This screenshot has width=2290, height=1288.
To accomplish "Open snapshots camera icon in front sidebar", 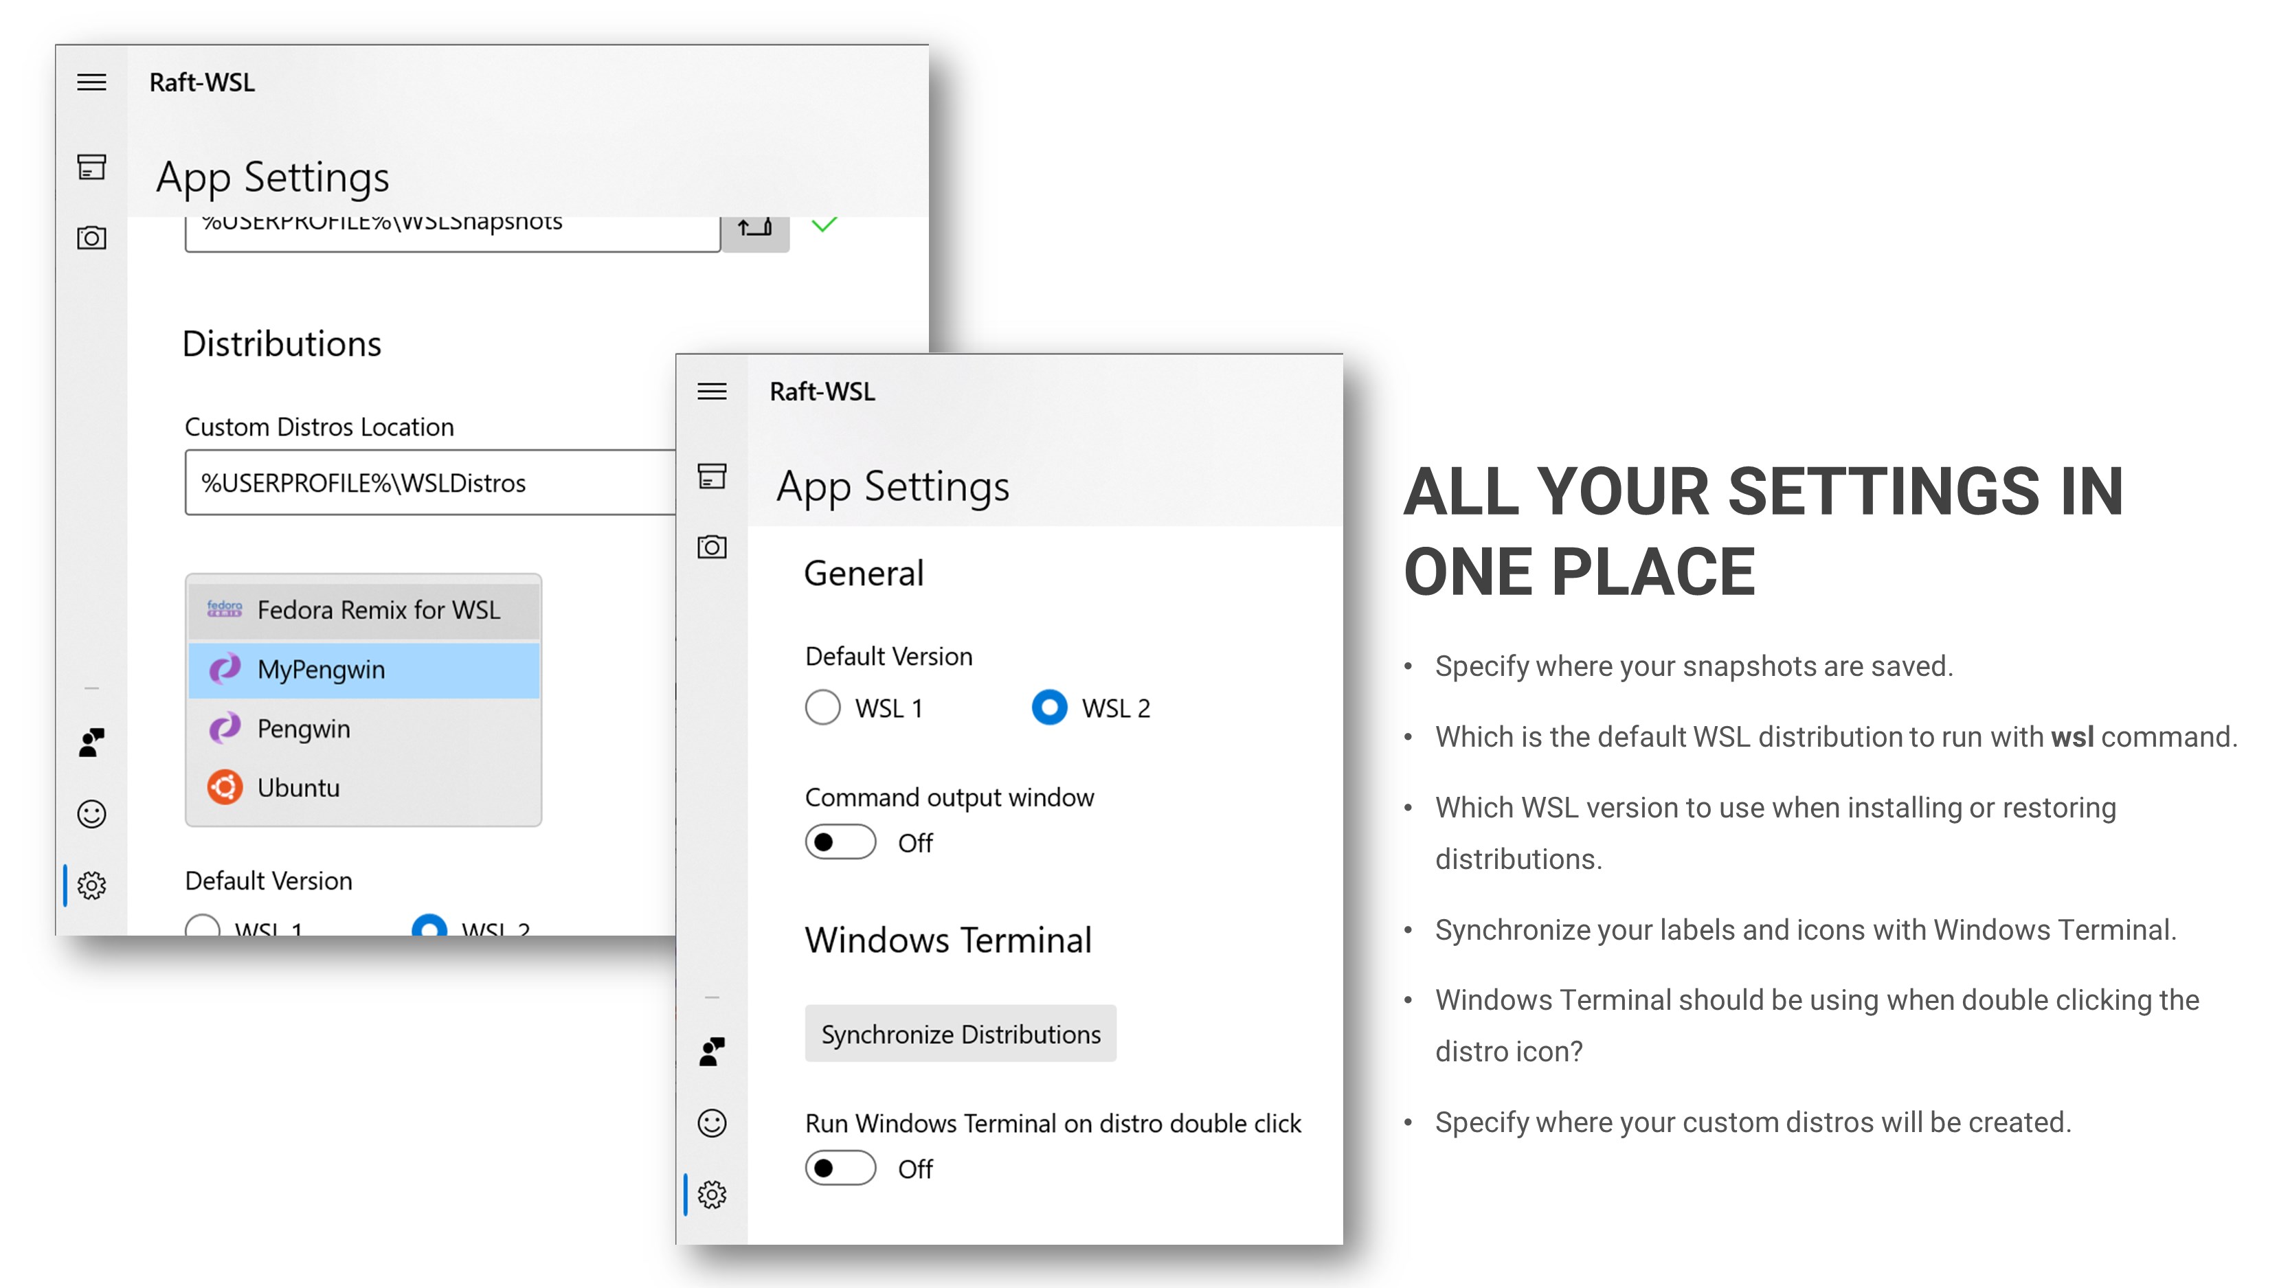I will (711, 547).
